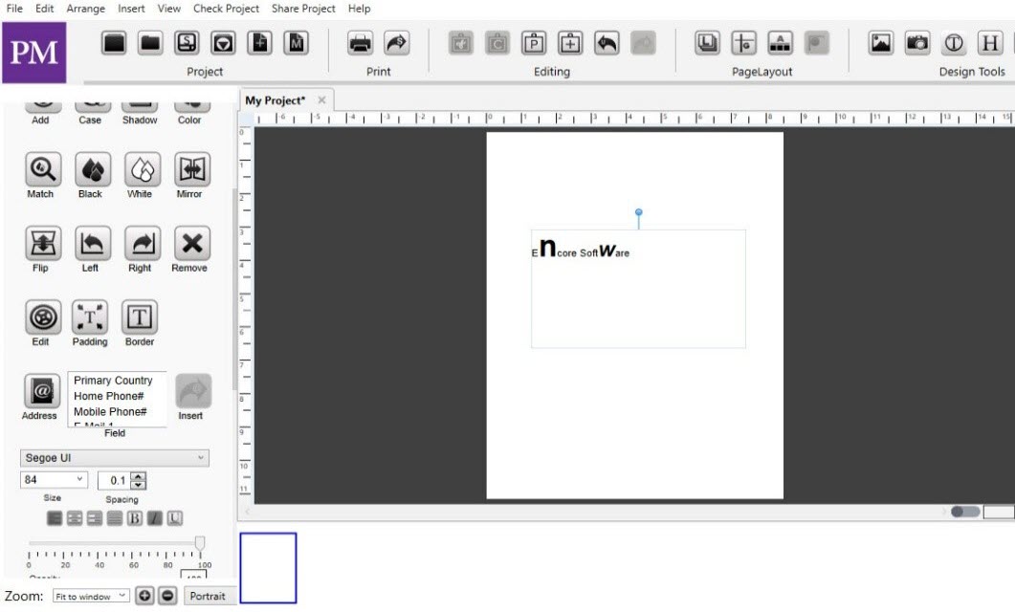Click the Print icon

coord(360,43)
